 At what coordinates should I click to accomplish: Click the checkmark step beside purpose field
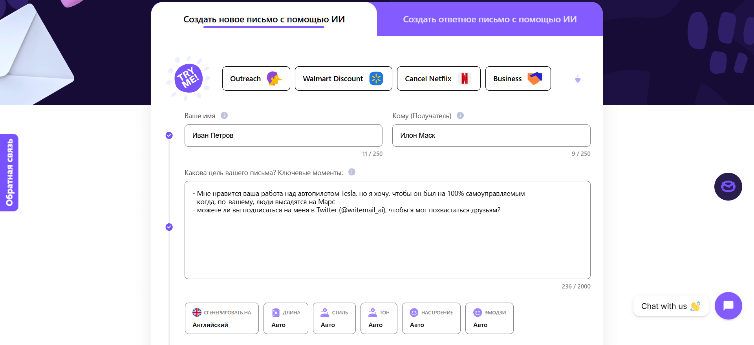[169, 227]
